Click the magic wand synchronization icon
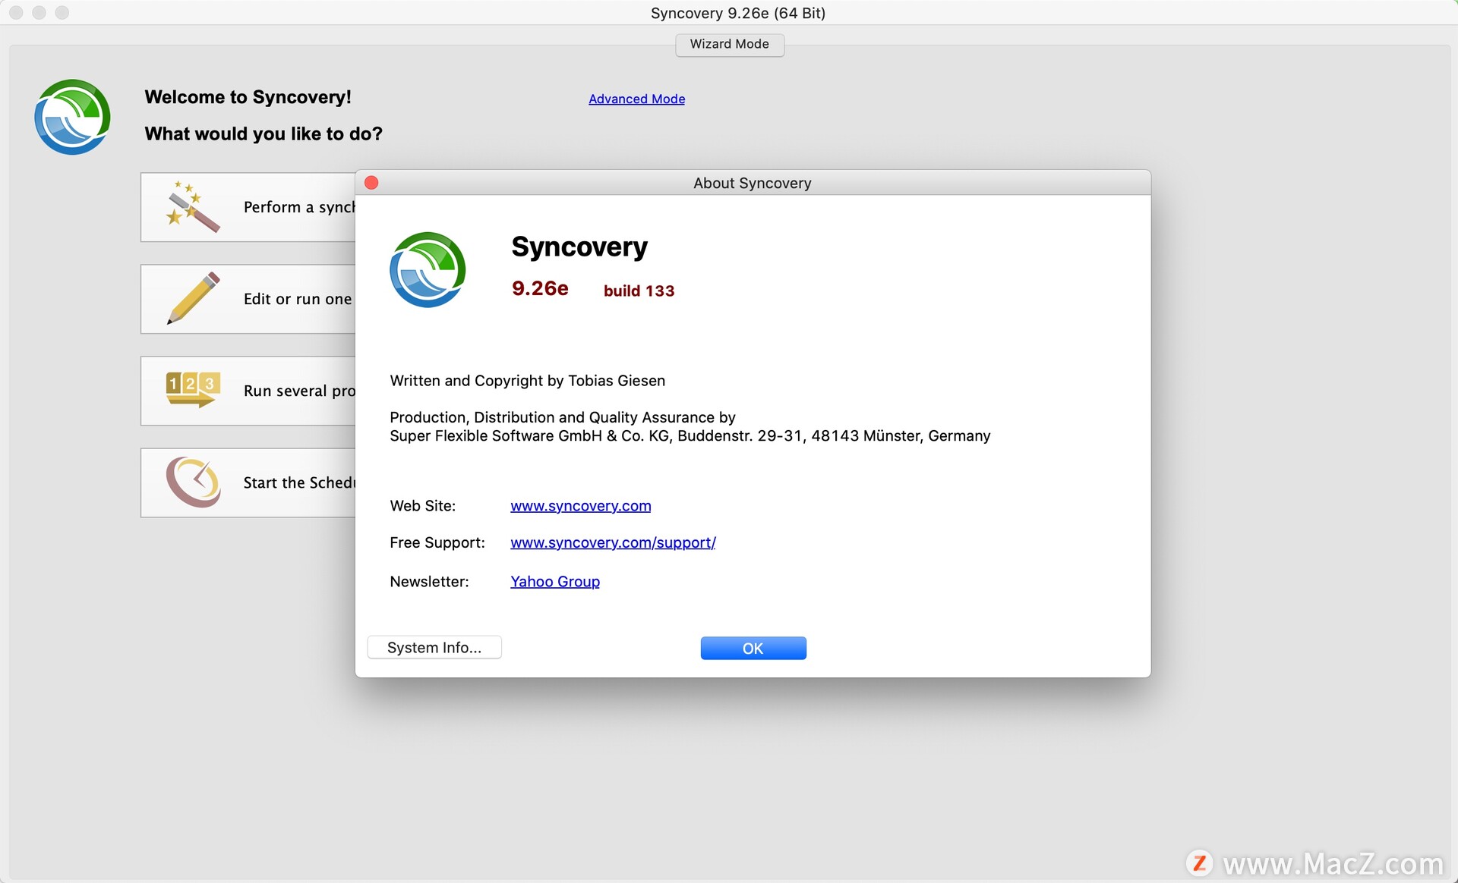 click(x=193, y=206)
